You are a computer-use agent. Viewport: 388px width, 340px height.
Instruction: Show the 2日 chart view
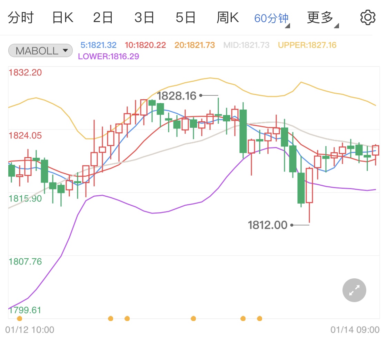click(103, 18)
